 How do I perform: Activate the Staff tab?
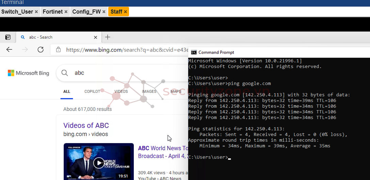116,12
